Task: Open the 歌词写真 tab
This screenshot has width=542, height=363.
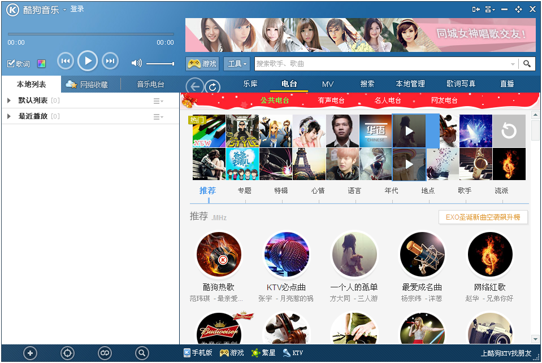Action: pos(461,84)
